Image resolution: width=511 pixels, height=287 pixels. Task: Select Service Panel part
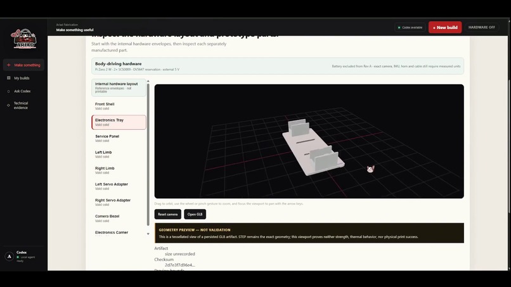click(x=119, y=139)
